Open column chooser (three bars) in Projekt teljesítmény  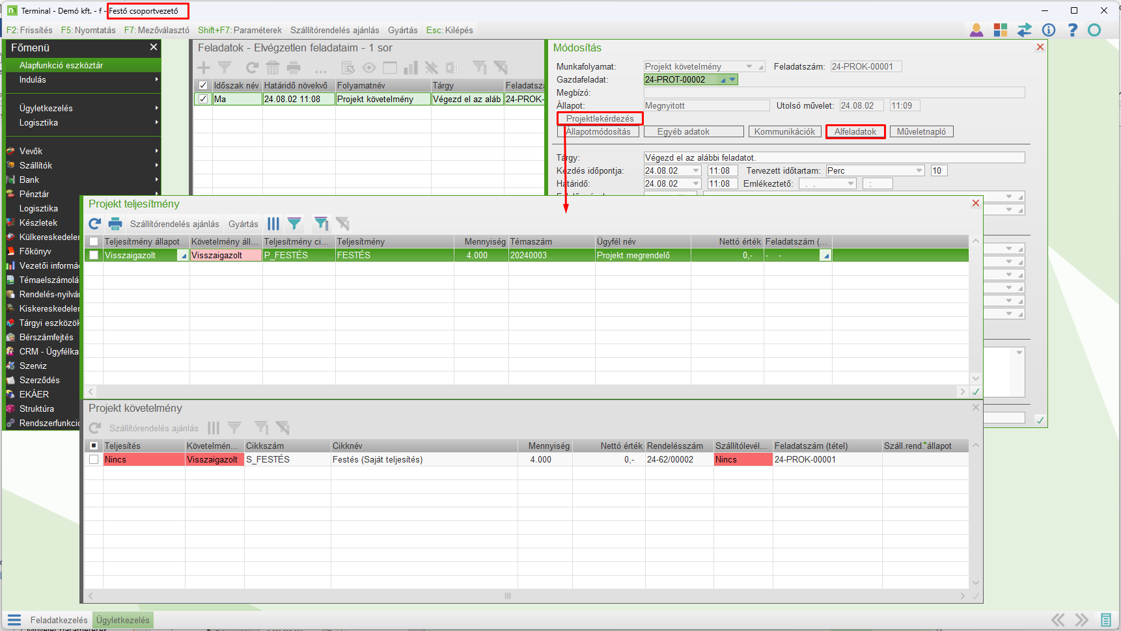(x=273, y=224)
